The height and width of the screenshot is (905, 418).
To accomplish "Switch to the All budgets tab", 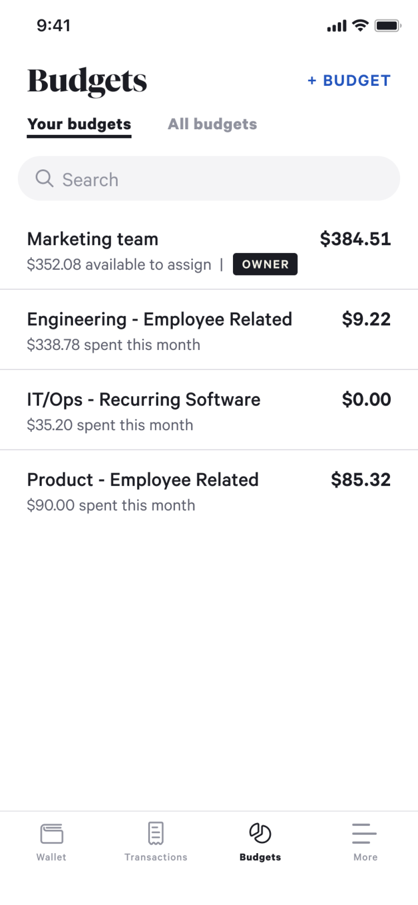I will [x=212, y=124].
